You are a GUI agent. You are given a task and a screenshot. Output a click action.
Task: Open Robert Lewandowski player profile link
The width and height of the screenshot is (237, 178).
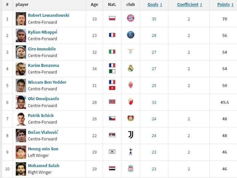click(48, 15)
